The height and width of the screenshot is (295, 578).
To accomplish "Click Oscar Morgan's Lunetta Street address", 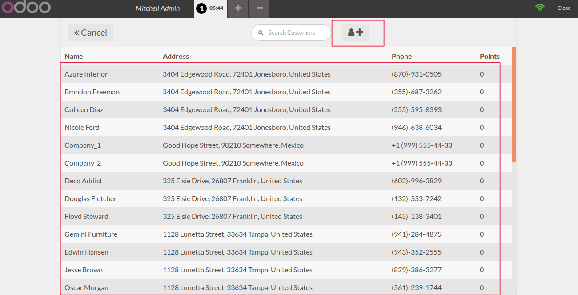I will pyautogui.click(x=237, y=287).
